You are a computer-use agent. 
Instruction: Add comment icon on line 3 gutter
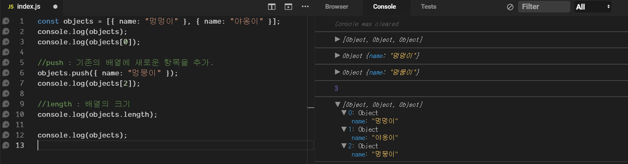(6, 42)
